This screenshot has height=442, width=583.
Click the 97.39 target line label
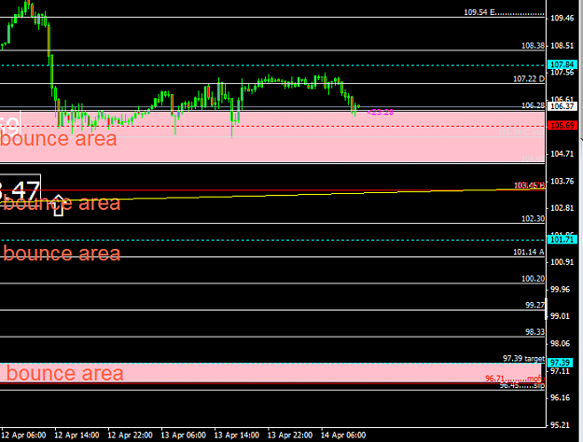523,358
